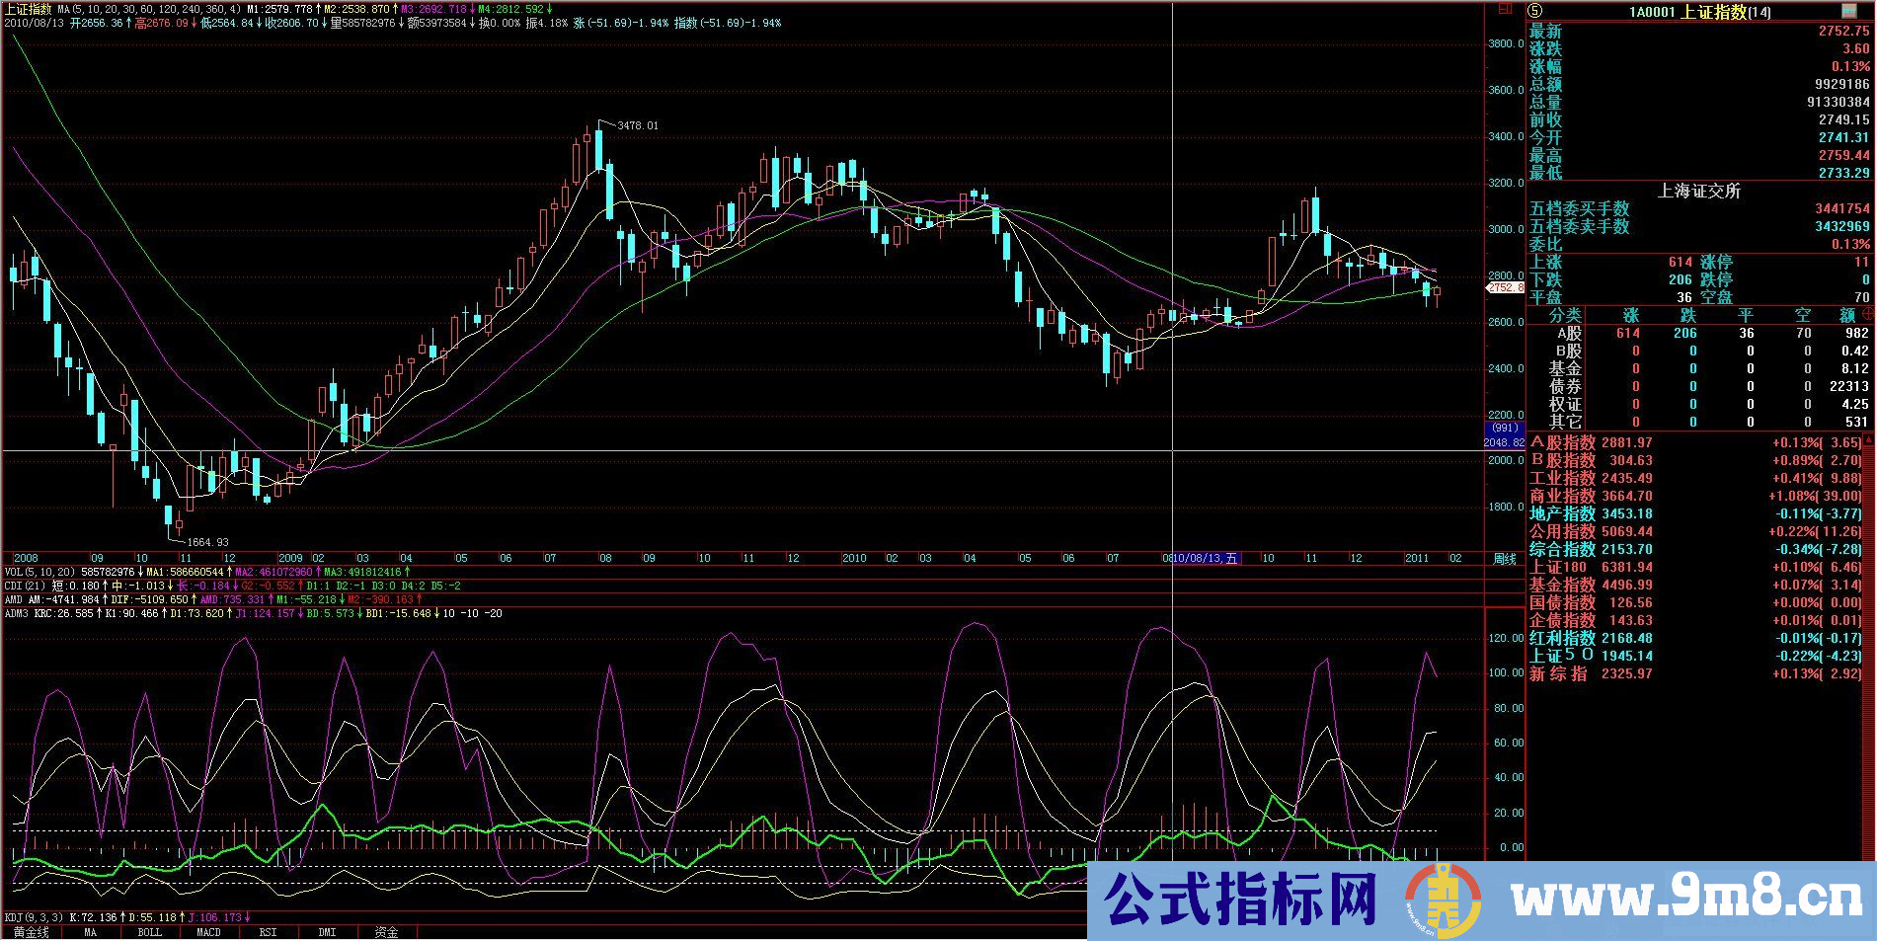Click the 周线 period button
Image resolution: width=1877 pixels, height=941 pixels.
click(1504, 559)
